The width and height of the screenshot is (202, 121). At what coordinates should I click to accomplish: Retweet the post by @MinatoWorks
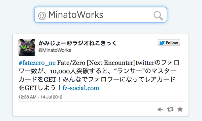pyautogui.click(x=170, y=110)
